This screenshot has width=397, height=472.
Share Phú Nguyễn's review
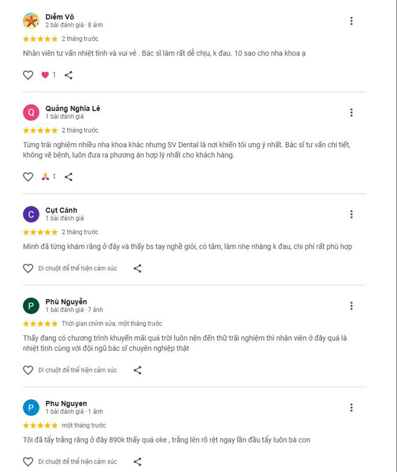pos(137,370)
